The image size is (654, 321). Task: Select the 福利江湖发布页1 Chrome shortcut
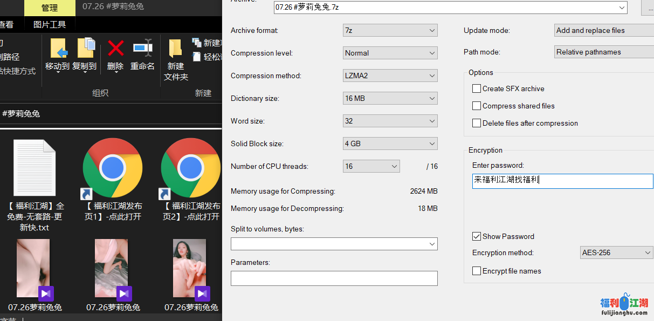click(113, 169)
